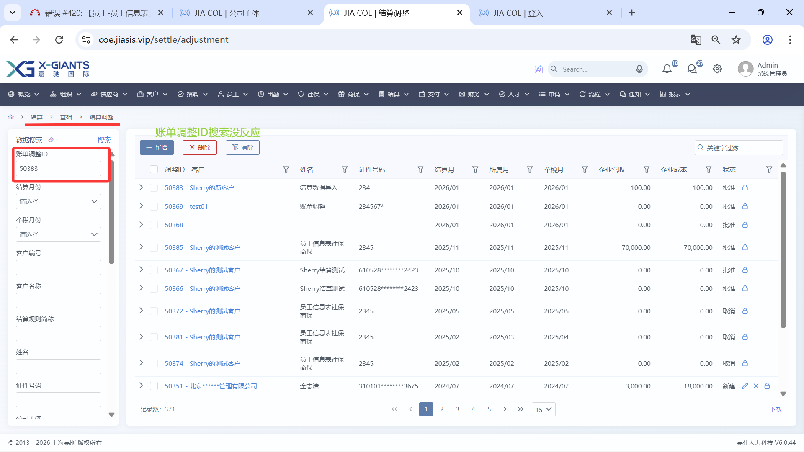Click the microphone icon in search bar

click(639, 69)
